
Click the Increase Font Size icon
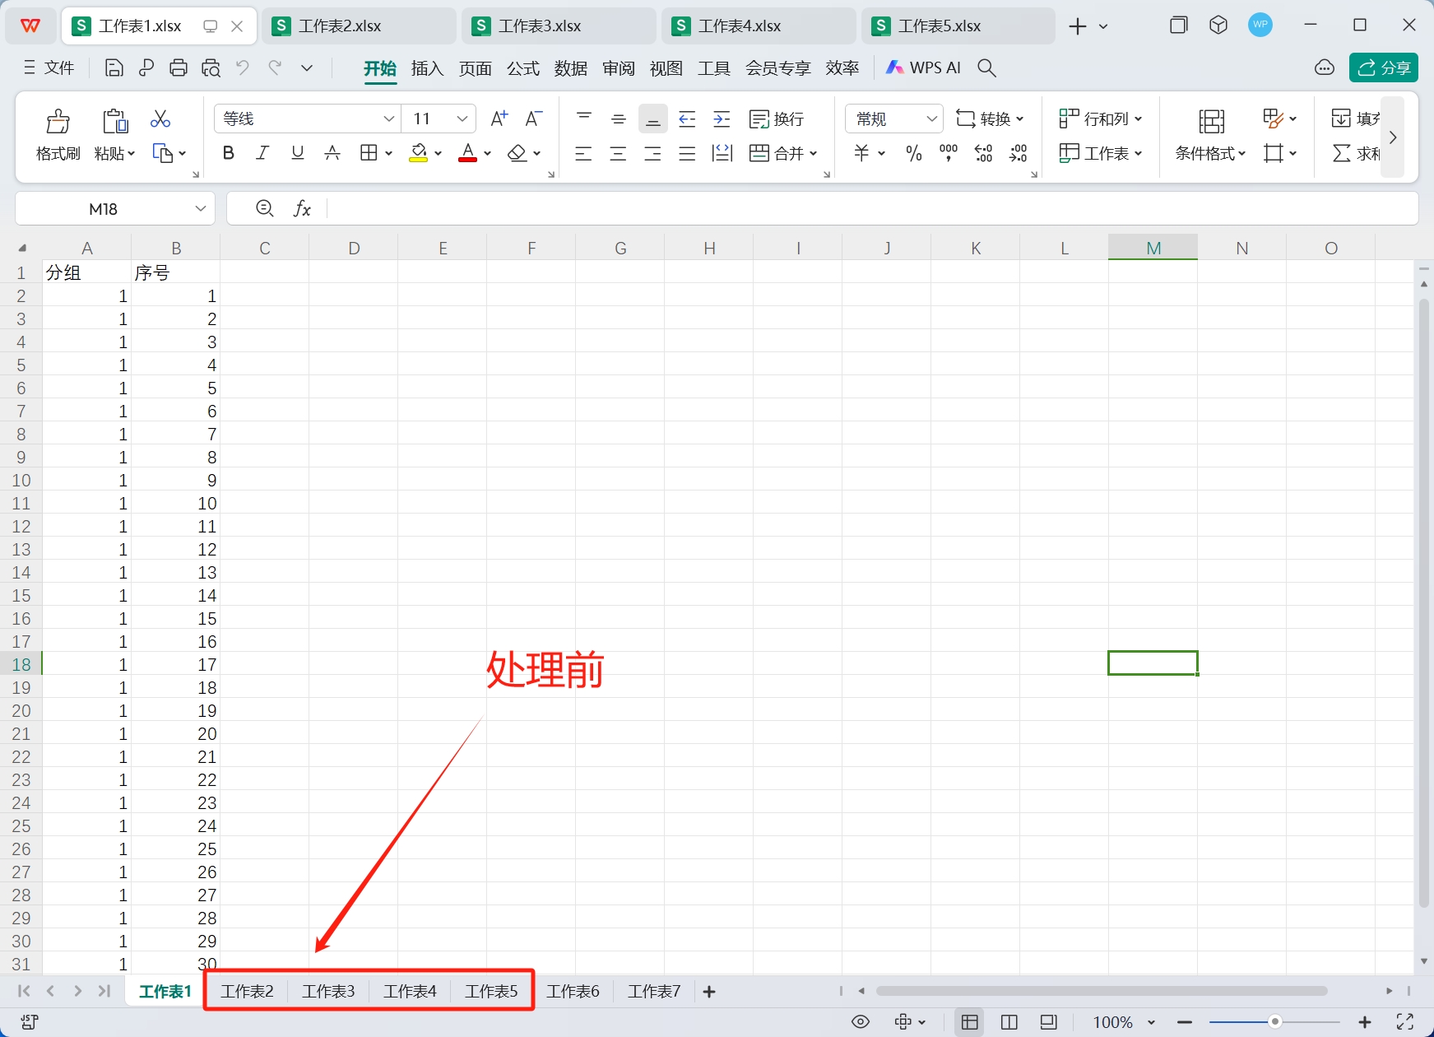(499, 119)
